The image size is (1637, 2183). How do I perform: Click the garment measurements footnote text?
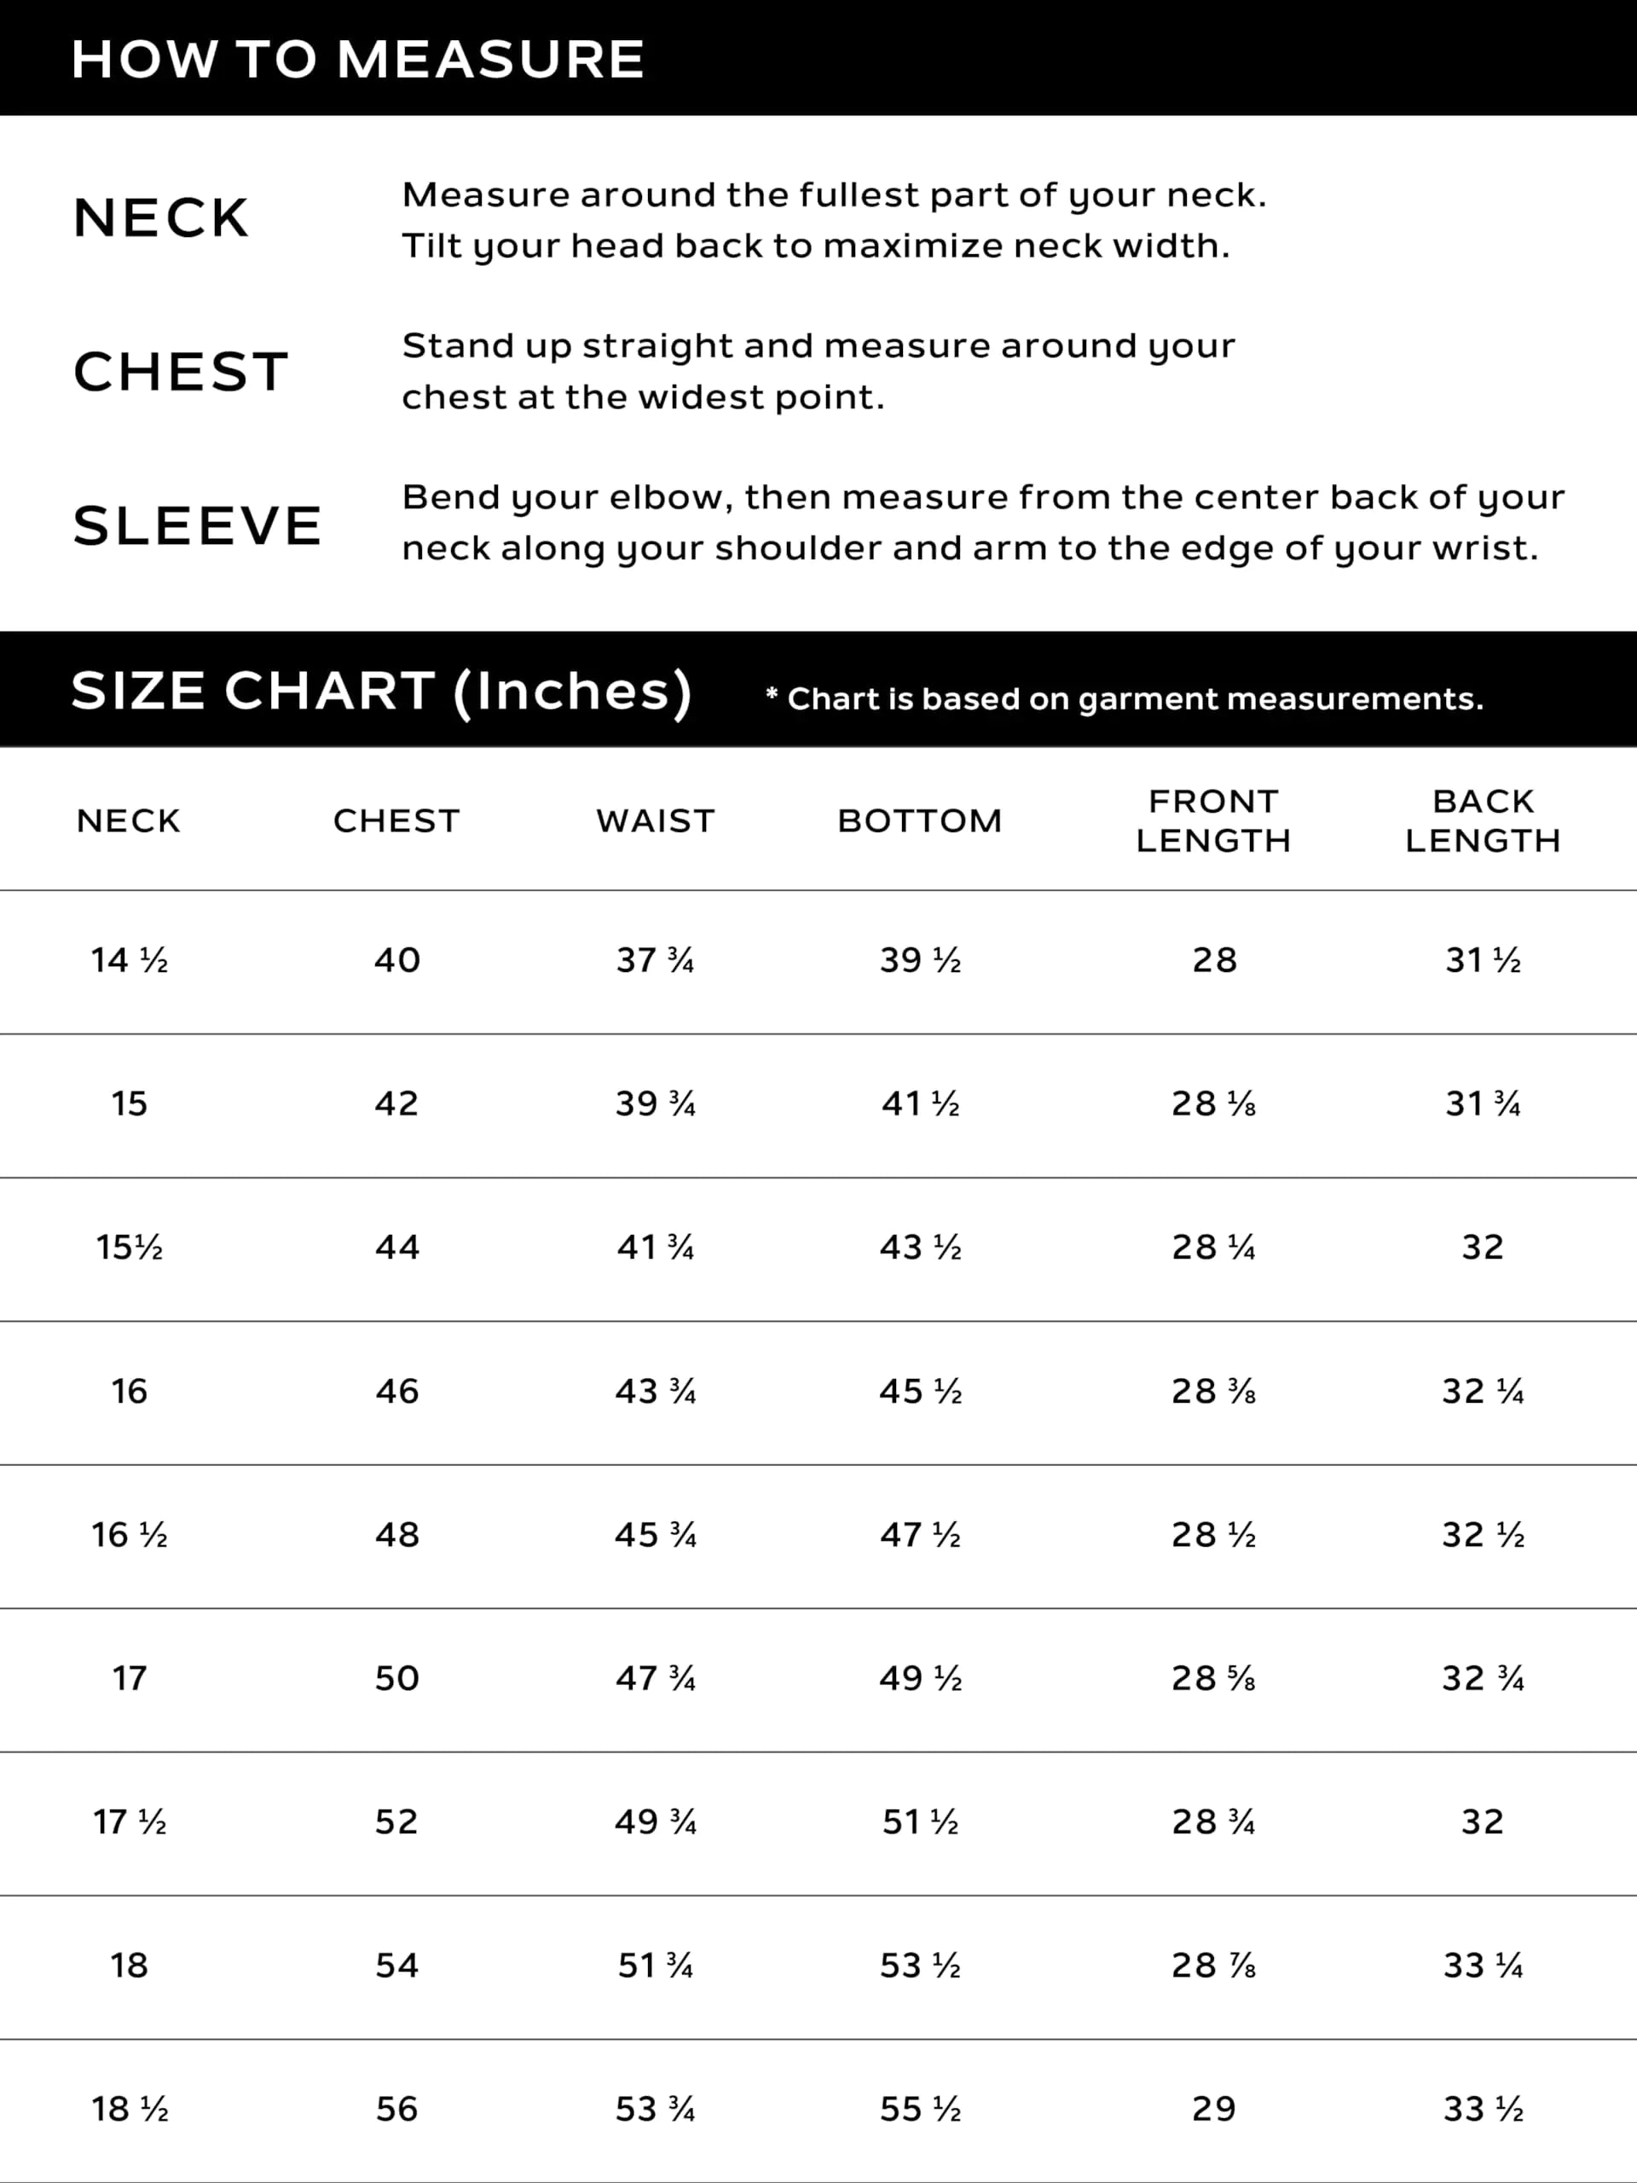coord(1125,698)
